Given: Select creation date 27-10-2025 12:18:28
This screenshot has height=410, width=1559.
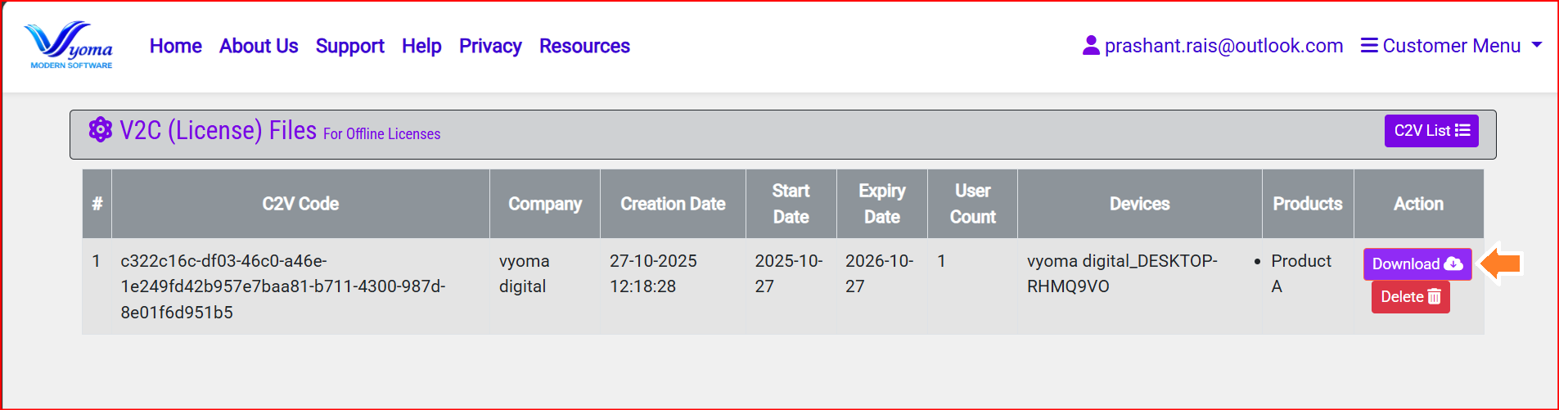Looking at the screenshot, I should click(673, 286).
